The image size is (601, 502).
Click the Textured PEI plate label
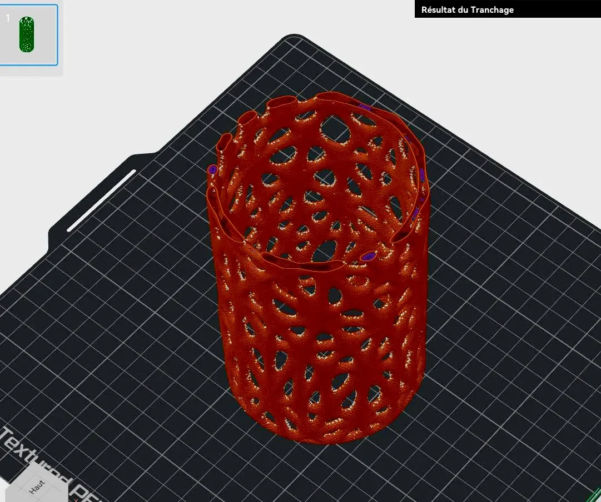click(46, 465)
